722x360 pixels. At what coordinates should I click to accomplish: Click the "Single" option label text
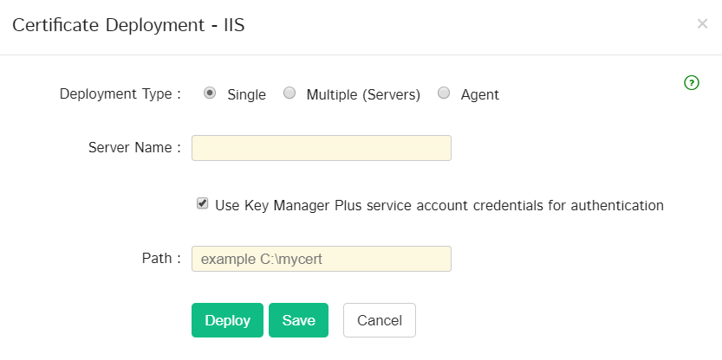[x=246, y=95]
